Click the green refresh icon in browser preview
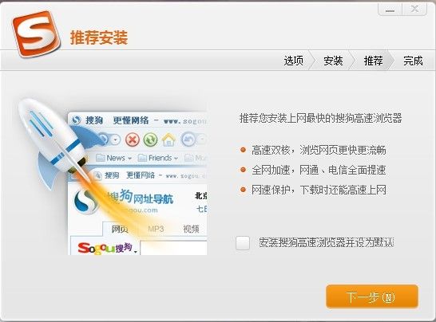436x322 pixels. coord(150,139)
